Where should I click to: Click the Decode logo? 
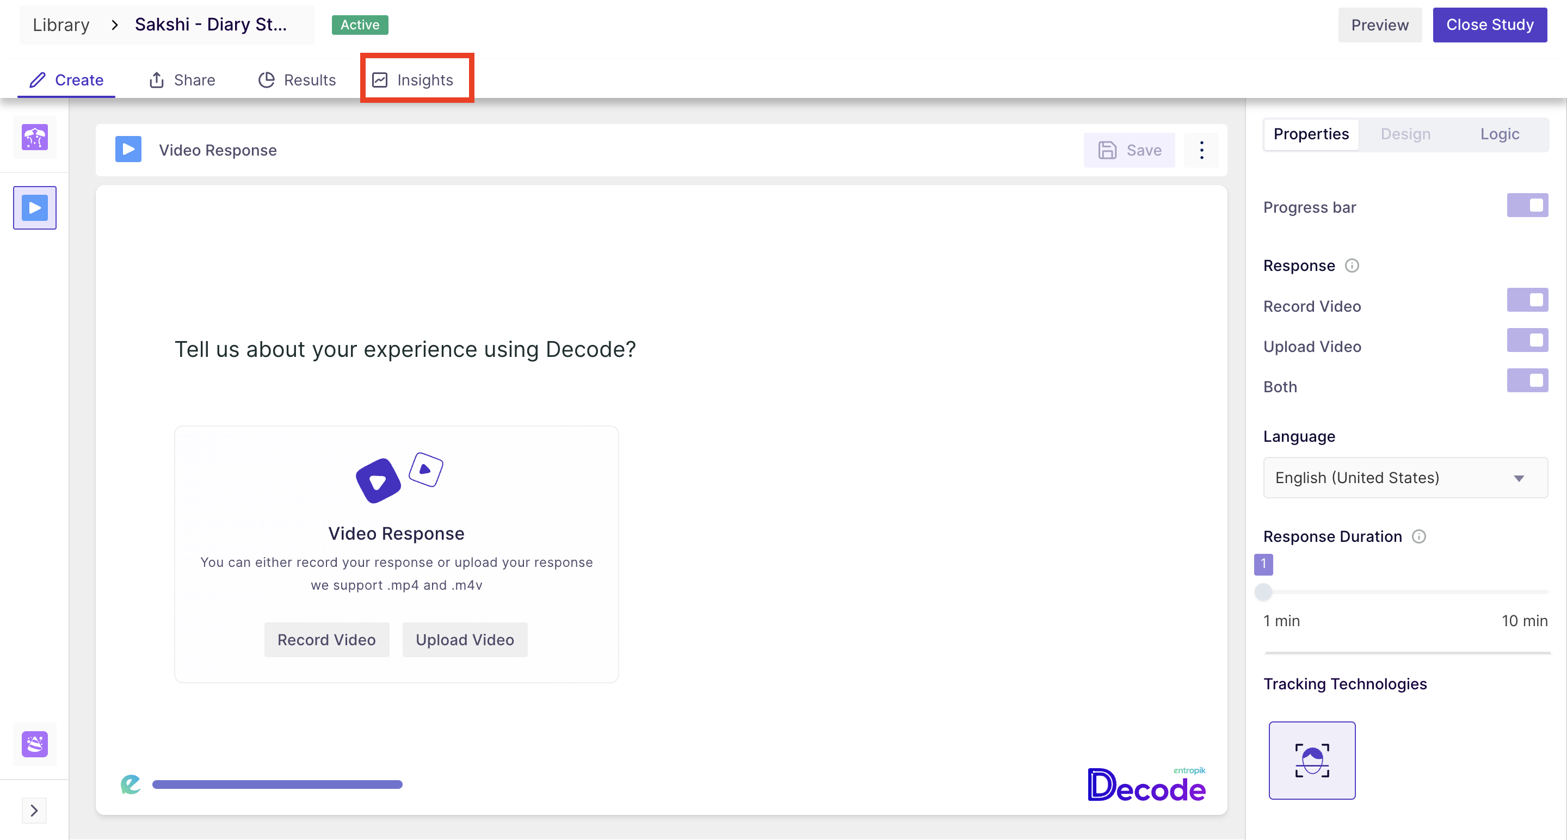pyautogui.click(x=1146, y=784)
